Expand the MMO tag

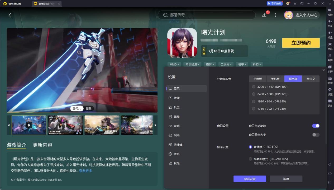tap(174, 64)
